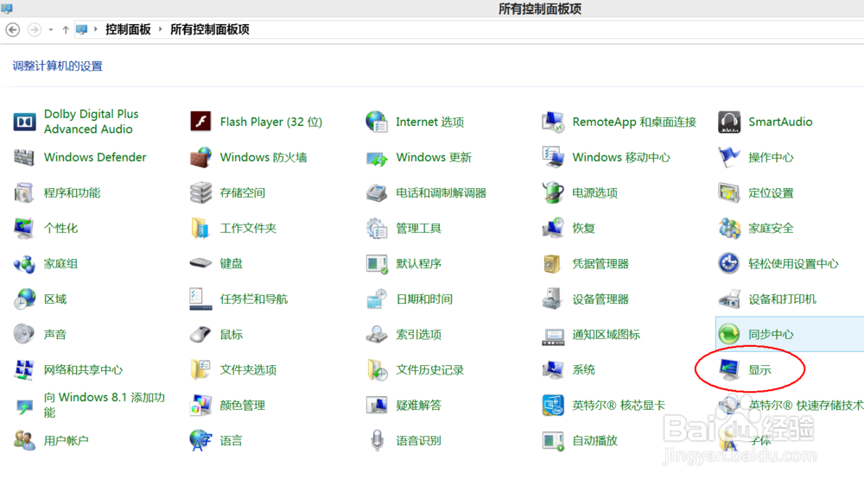Open the 文件夹选项 link
Screen dimensions: 864x485
(248, 370)
